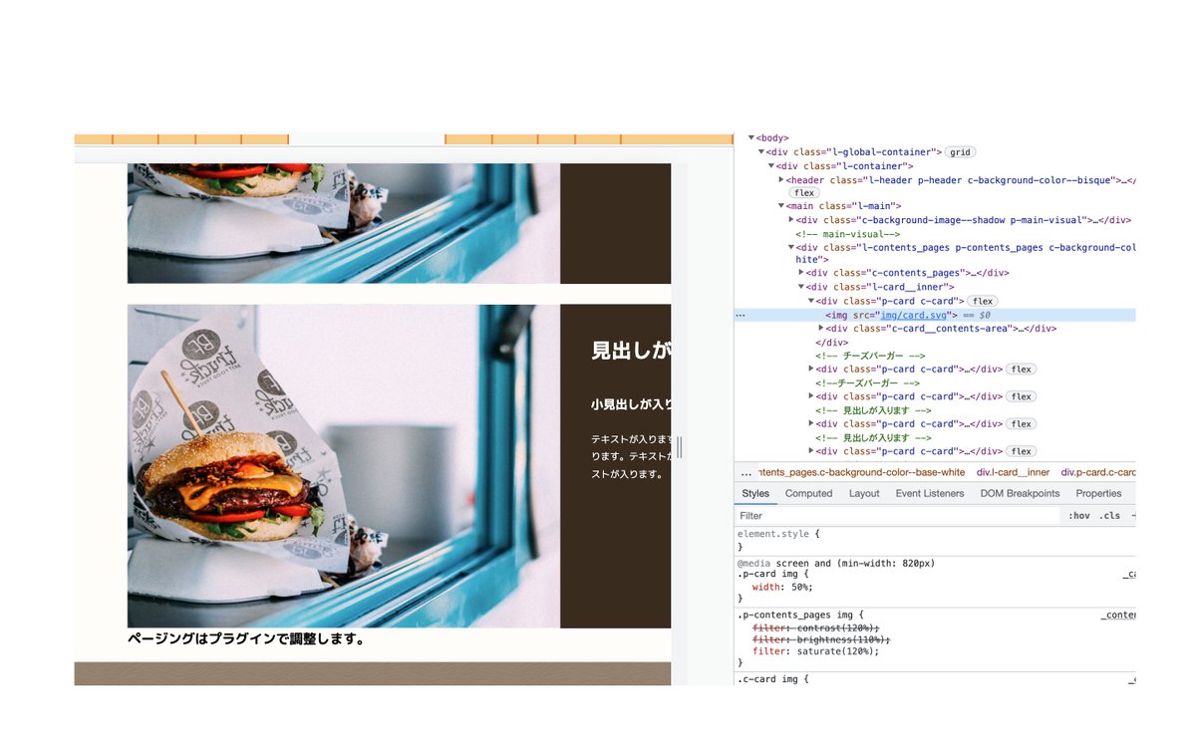
Task: Switch to the Computed tab
Action: (808, 494)
